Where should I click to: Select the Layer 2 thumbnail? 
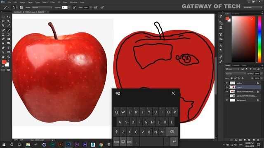(x=233, y=87)
